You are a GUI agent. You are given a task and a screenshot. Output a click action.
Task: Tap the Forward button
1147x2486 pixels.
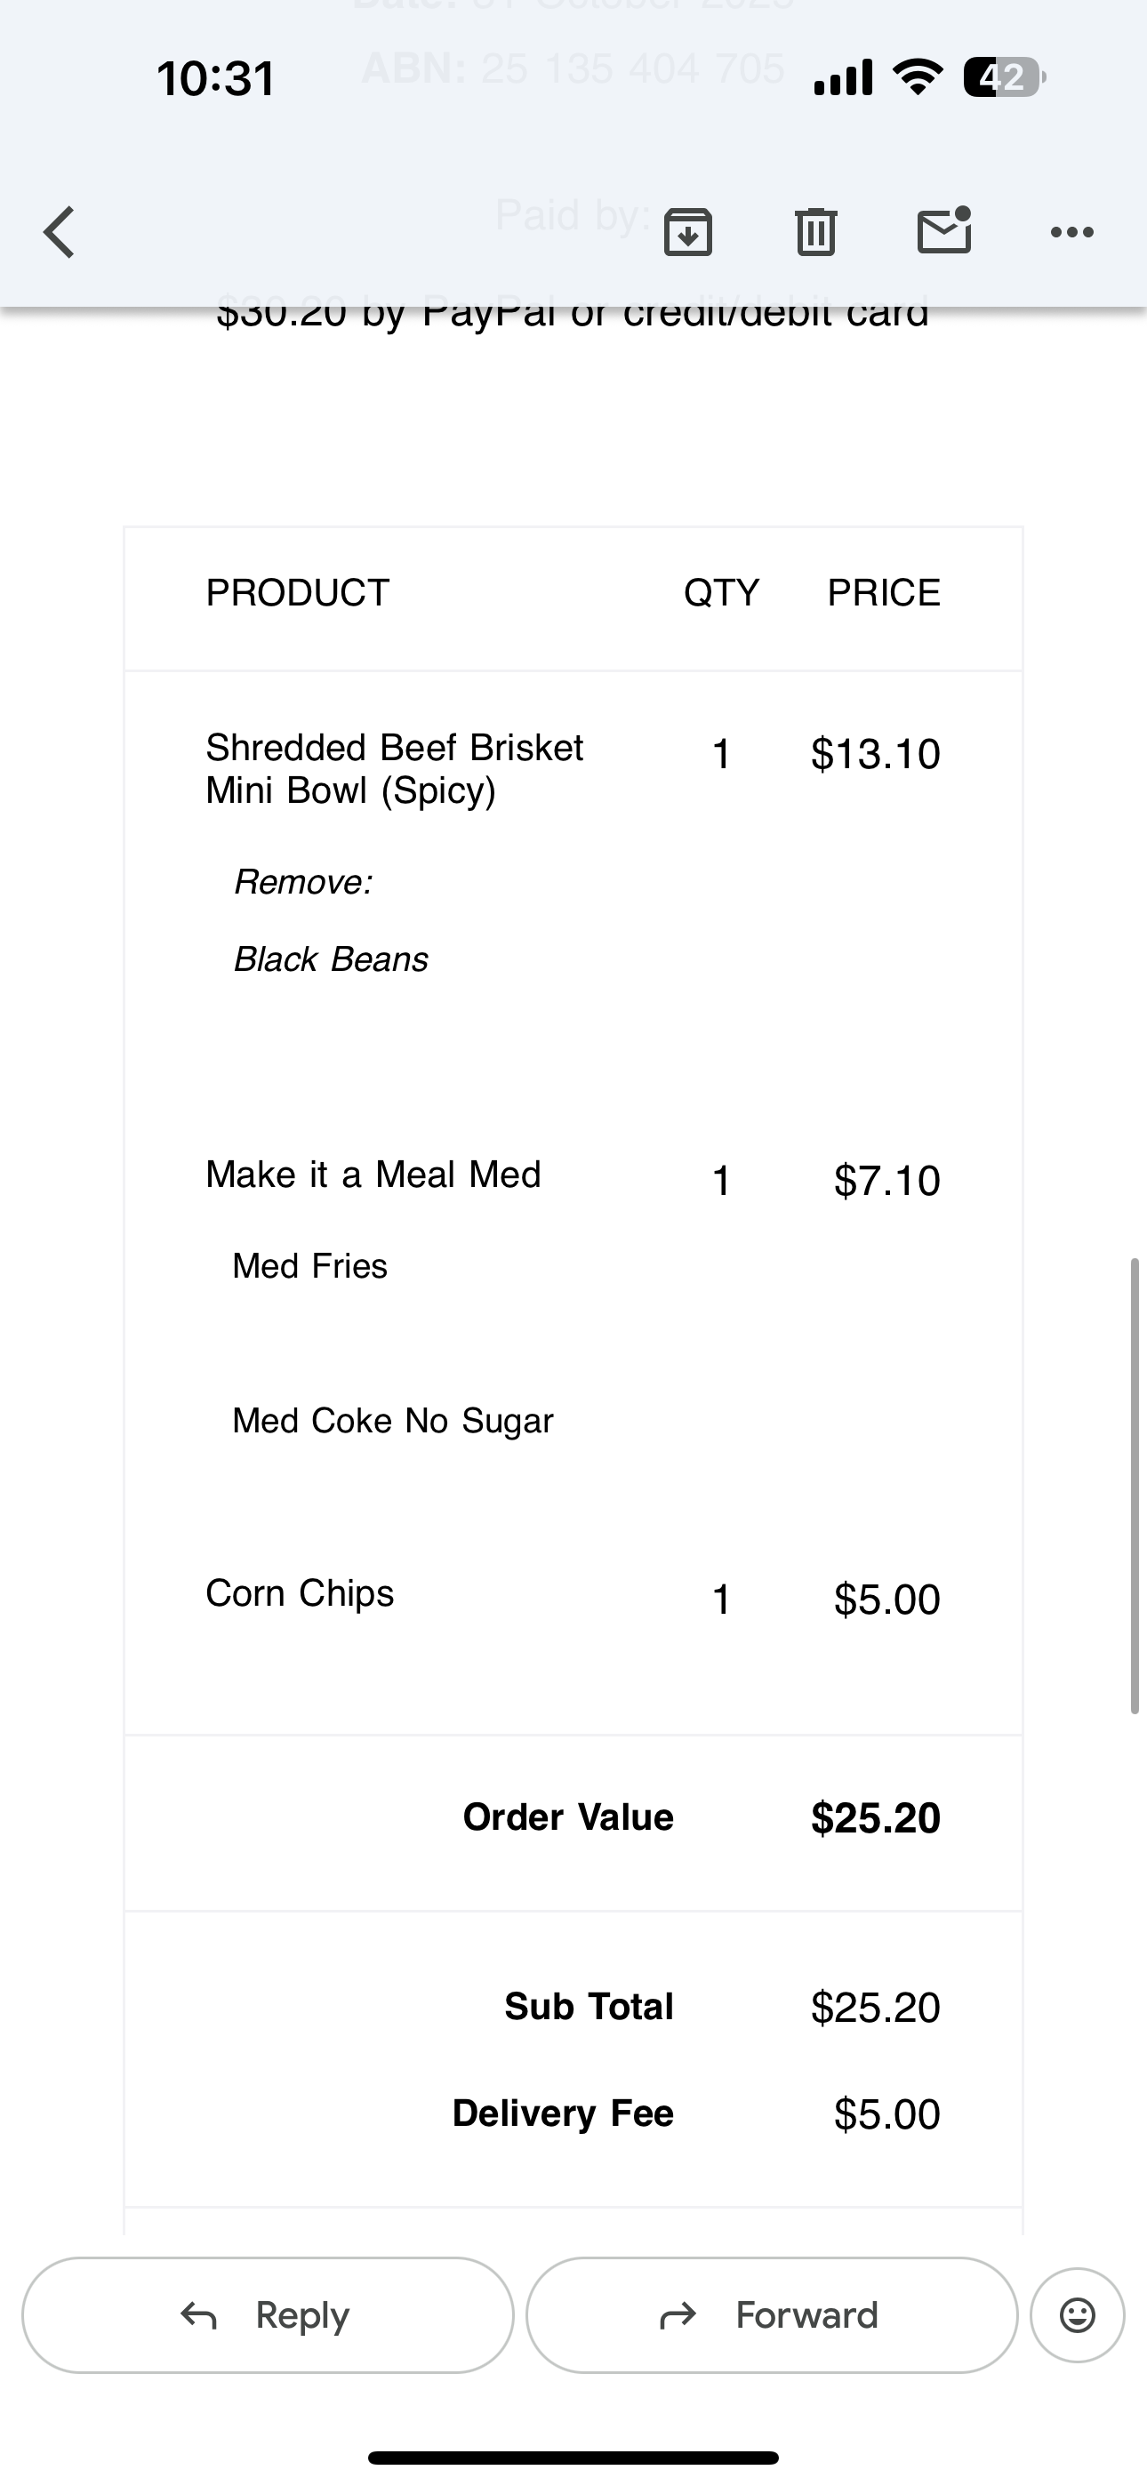pyautogui.click(x=772, y=2314)
